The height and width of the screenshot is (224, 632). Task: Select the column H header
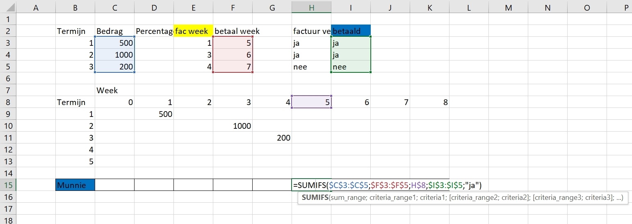click(x=311, y=7)
